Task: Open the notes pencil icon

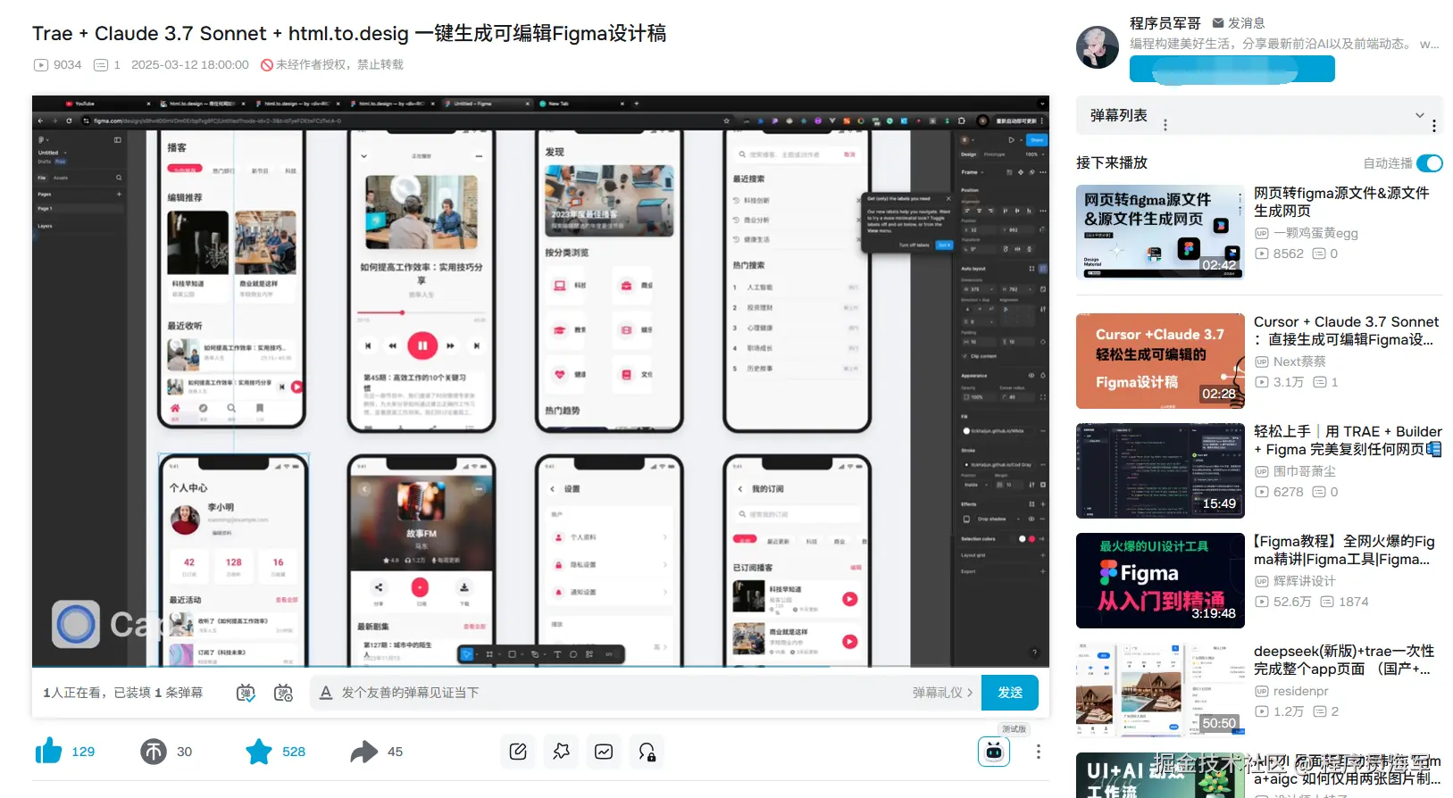Action: click(x=518, y=752)
